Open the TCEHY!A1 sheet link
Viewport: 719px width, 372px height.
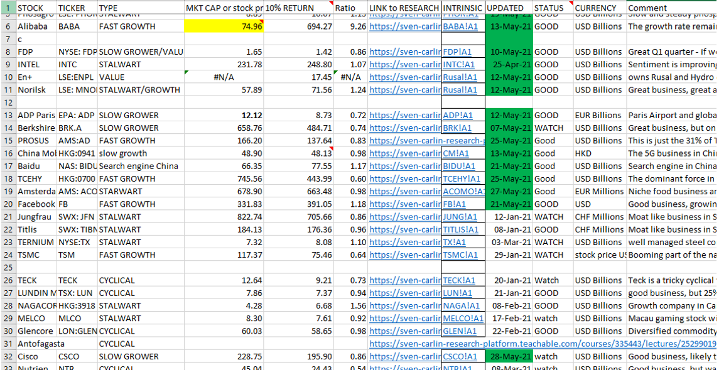(x=462, y=178)
